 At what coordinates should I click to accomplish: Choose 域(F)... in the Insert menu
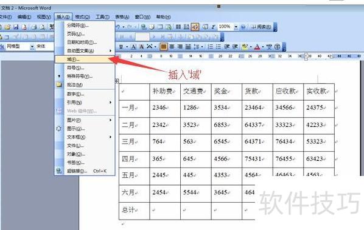85,59
